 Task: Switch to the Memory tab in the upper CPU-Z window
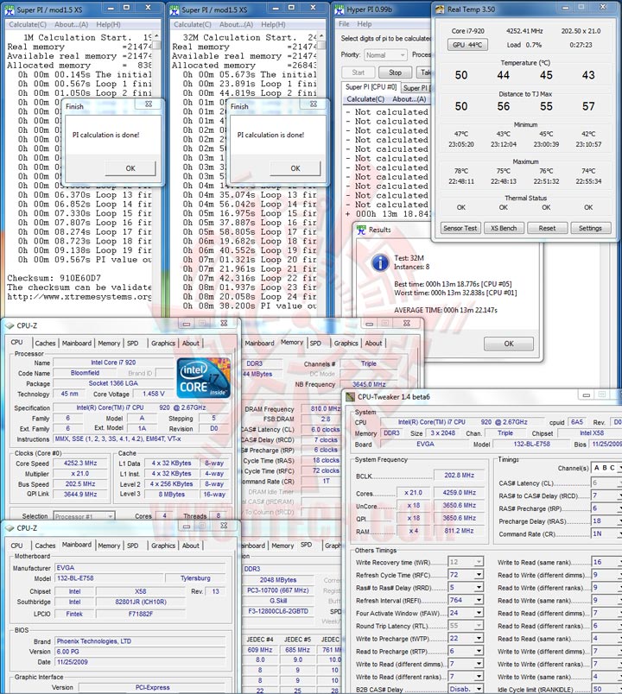point(109,343)
